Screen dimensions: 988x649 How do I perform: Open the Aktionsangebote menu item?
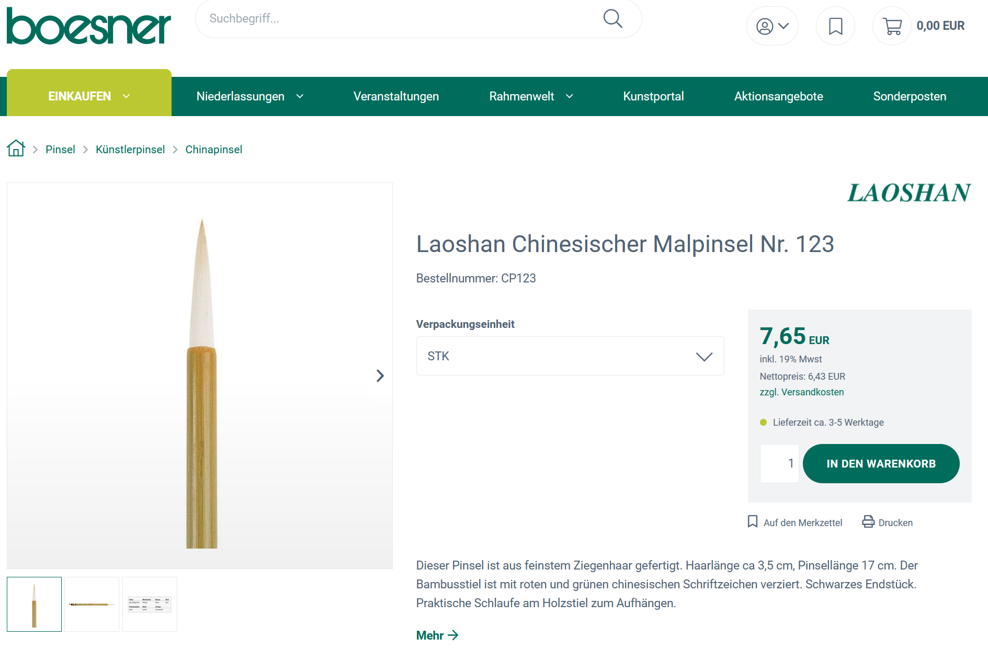[778, 96]
